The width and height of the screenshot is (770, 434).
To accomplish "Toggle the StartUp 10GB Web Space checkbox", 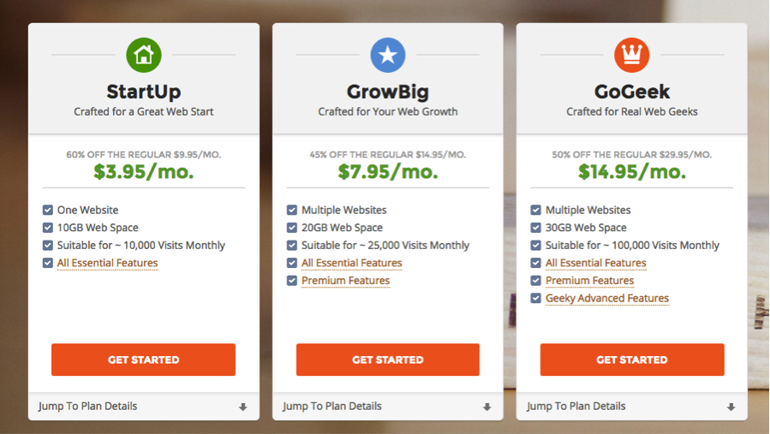I will pos(48,228).
